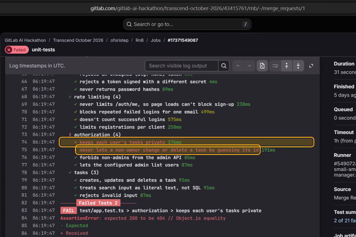Click the 'Search visible log output' field
The height and width of the screenshot is (237, 356).
[x=182, y=66]
